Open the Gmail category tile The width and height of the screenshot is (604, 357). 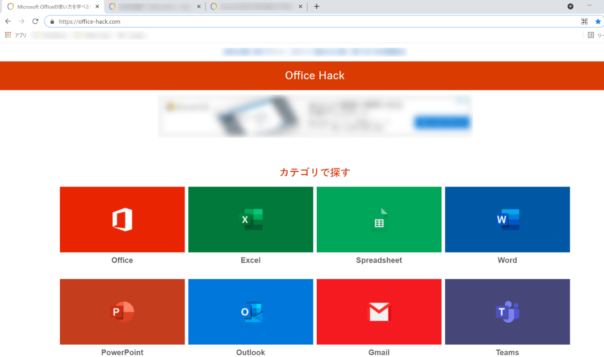tap(379, 311)
